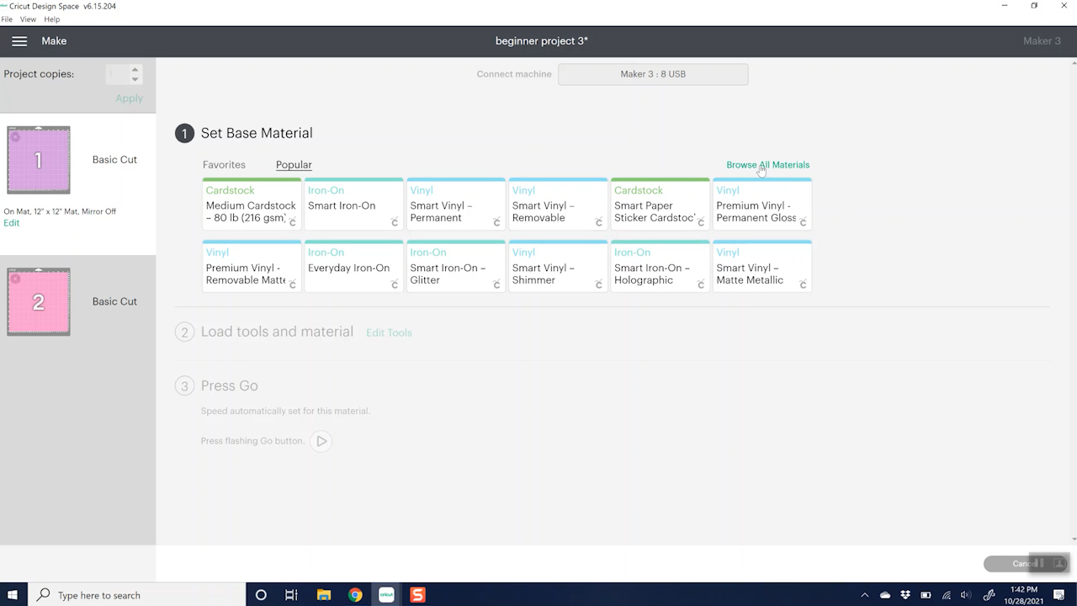Click Edit Tools link
This screenshot has width=1077, height=606.
point(389,332)
